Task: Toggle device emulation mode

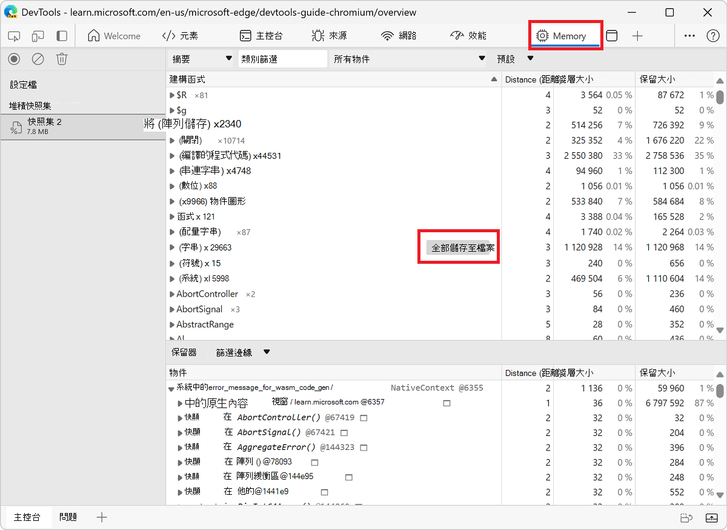Action: (38, 36)
